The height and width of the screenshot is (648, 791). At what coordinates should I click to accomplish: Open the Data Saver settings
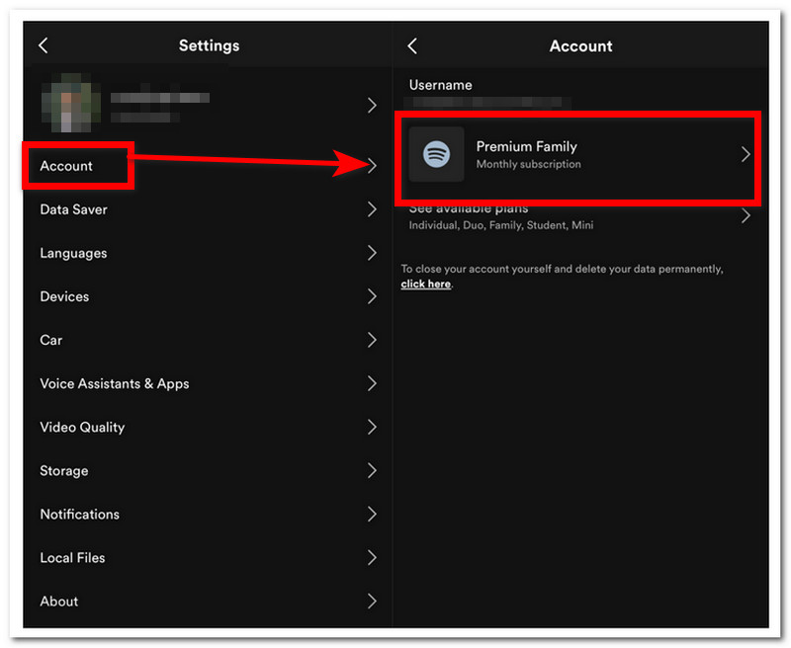click(73, 209)
